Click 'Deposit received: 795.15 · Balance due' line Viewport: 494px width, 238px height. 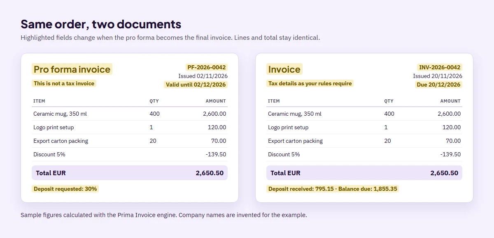(x=333, y=189)
